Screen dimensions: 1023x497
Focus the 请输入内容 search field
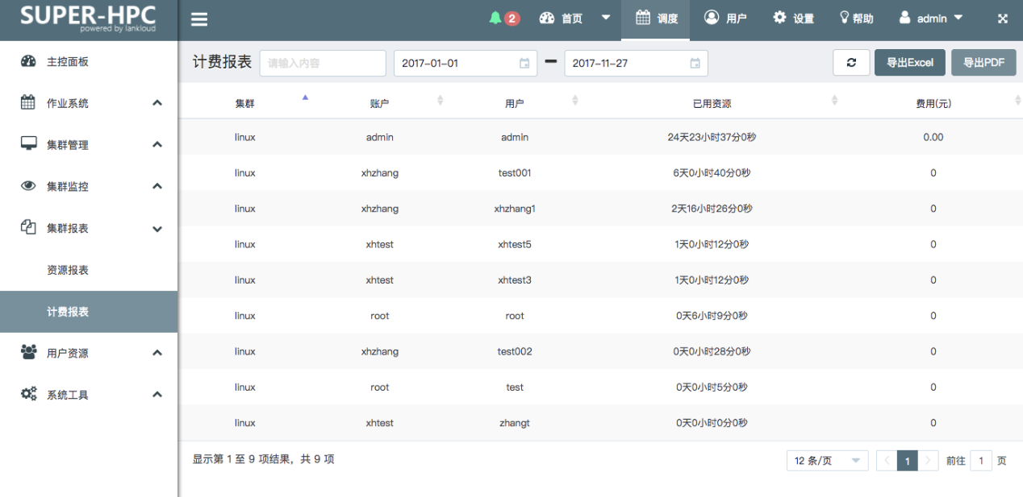point(323,63)
